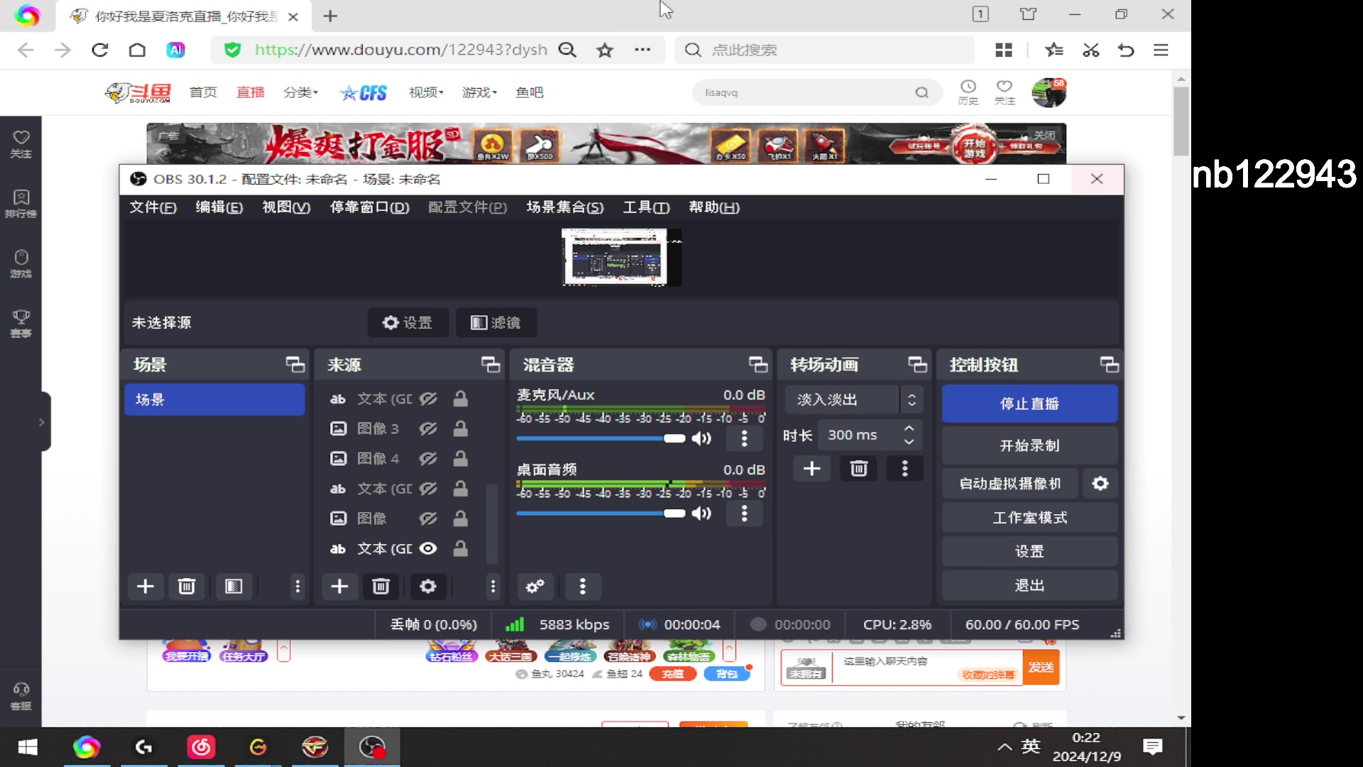Remove the transition with the trash icon

tap(859, 469)
